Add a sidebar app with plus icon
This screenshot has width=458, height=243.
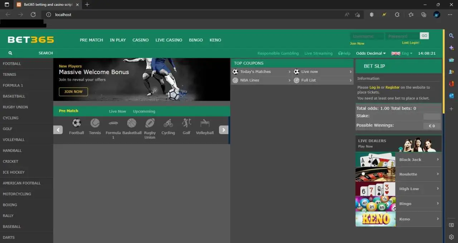coord(451,109)
